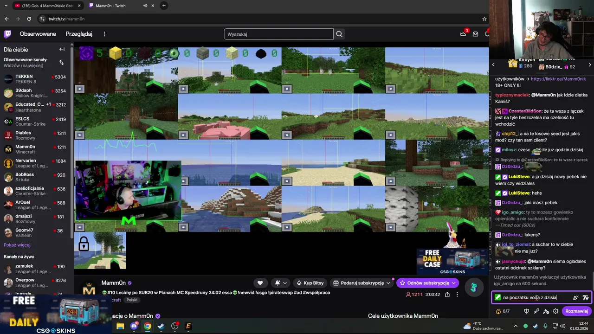This screenshot has width=594, height=334.
Task: Open Discord from the taskbar
Action: (134, 326)
